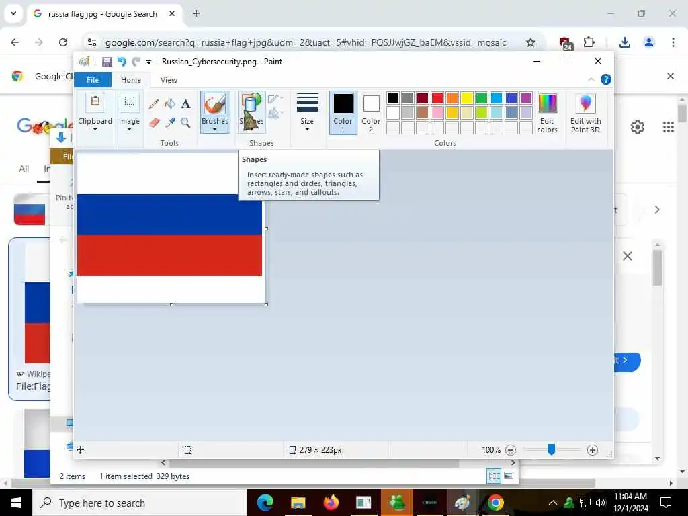Viewport: 688px width, 516px height.
Task: Expand the Image dropdown arrow
Action: coord(130,130)
